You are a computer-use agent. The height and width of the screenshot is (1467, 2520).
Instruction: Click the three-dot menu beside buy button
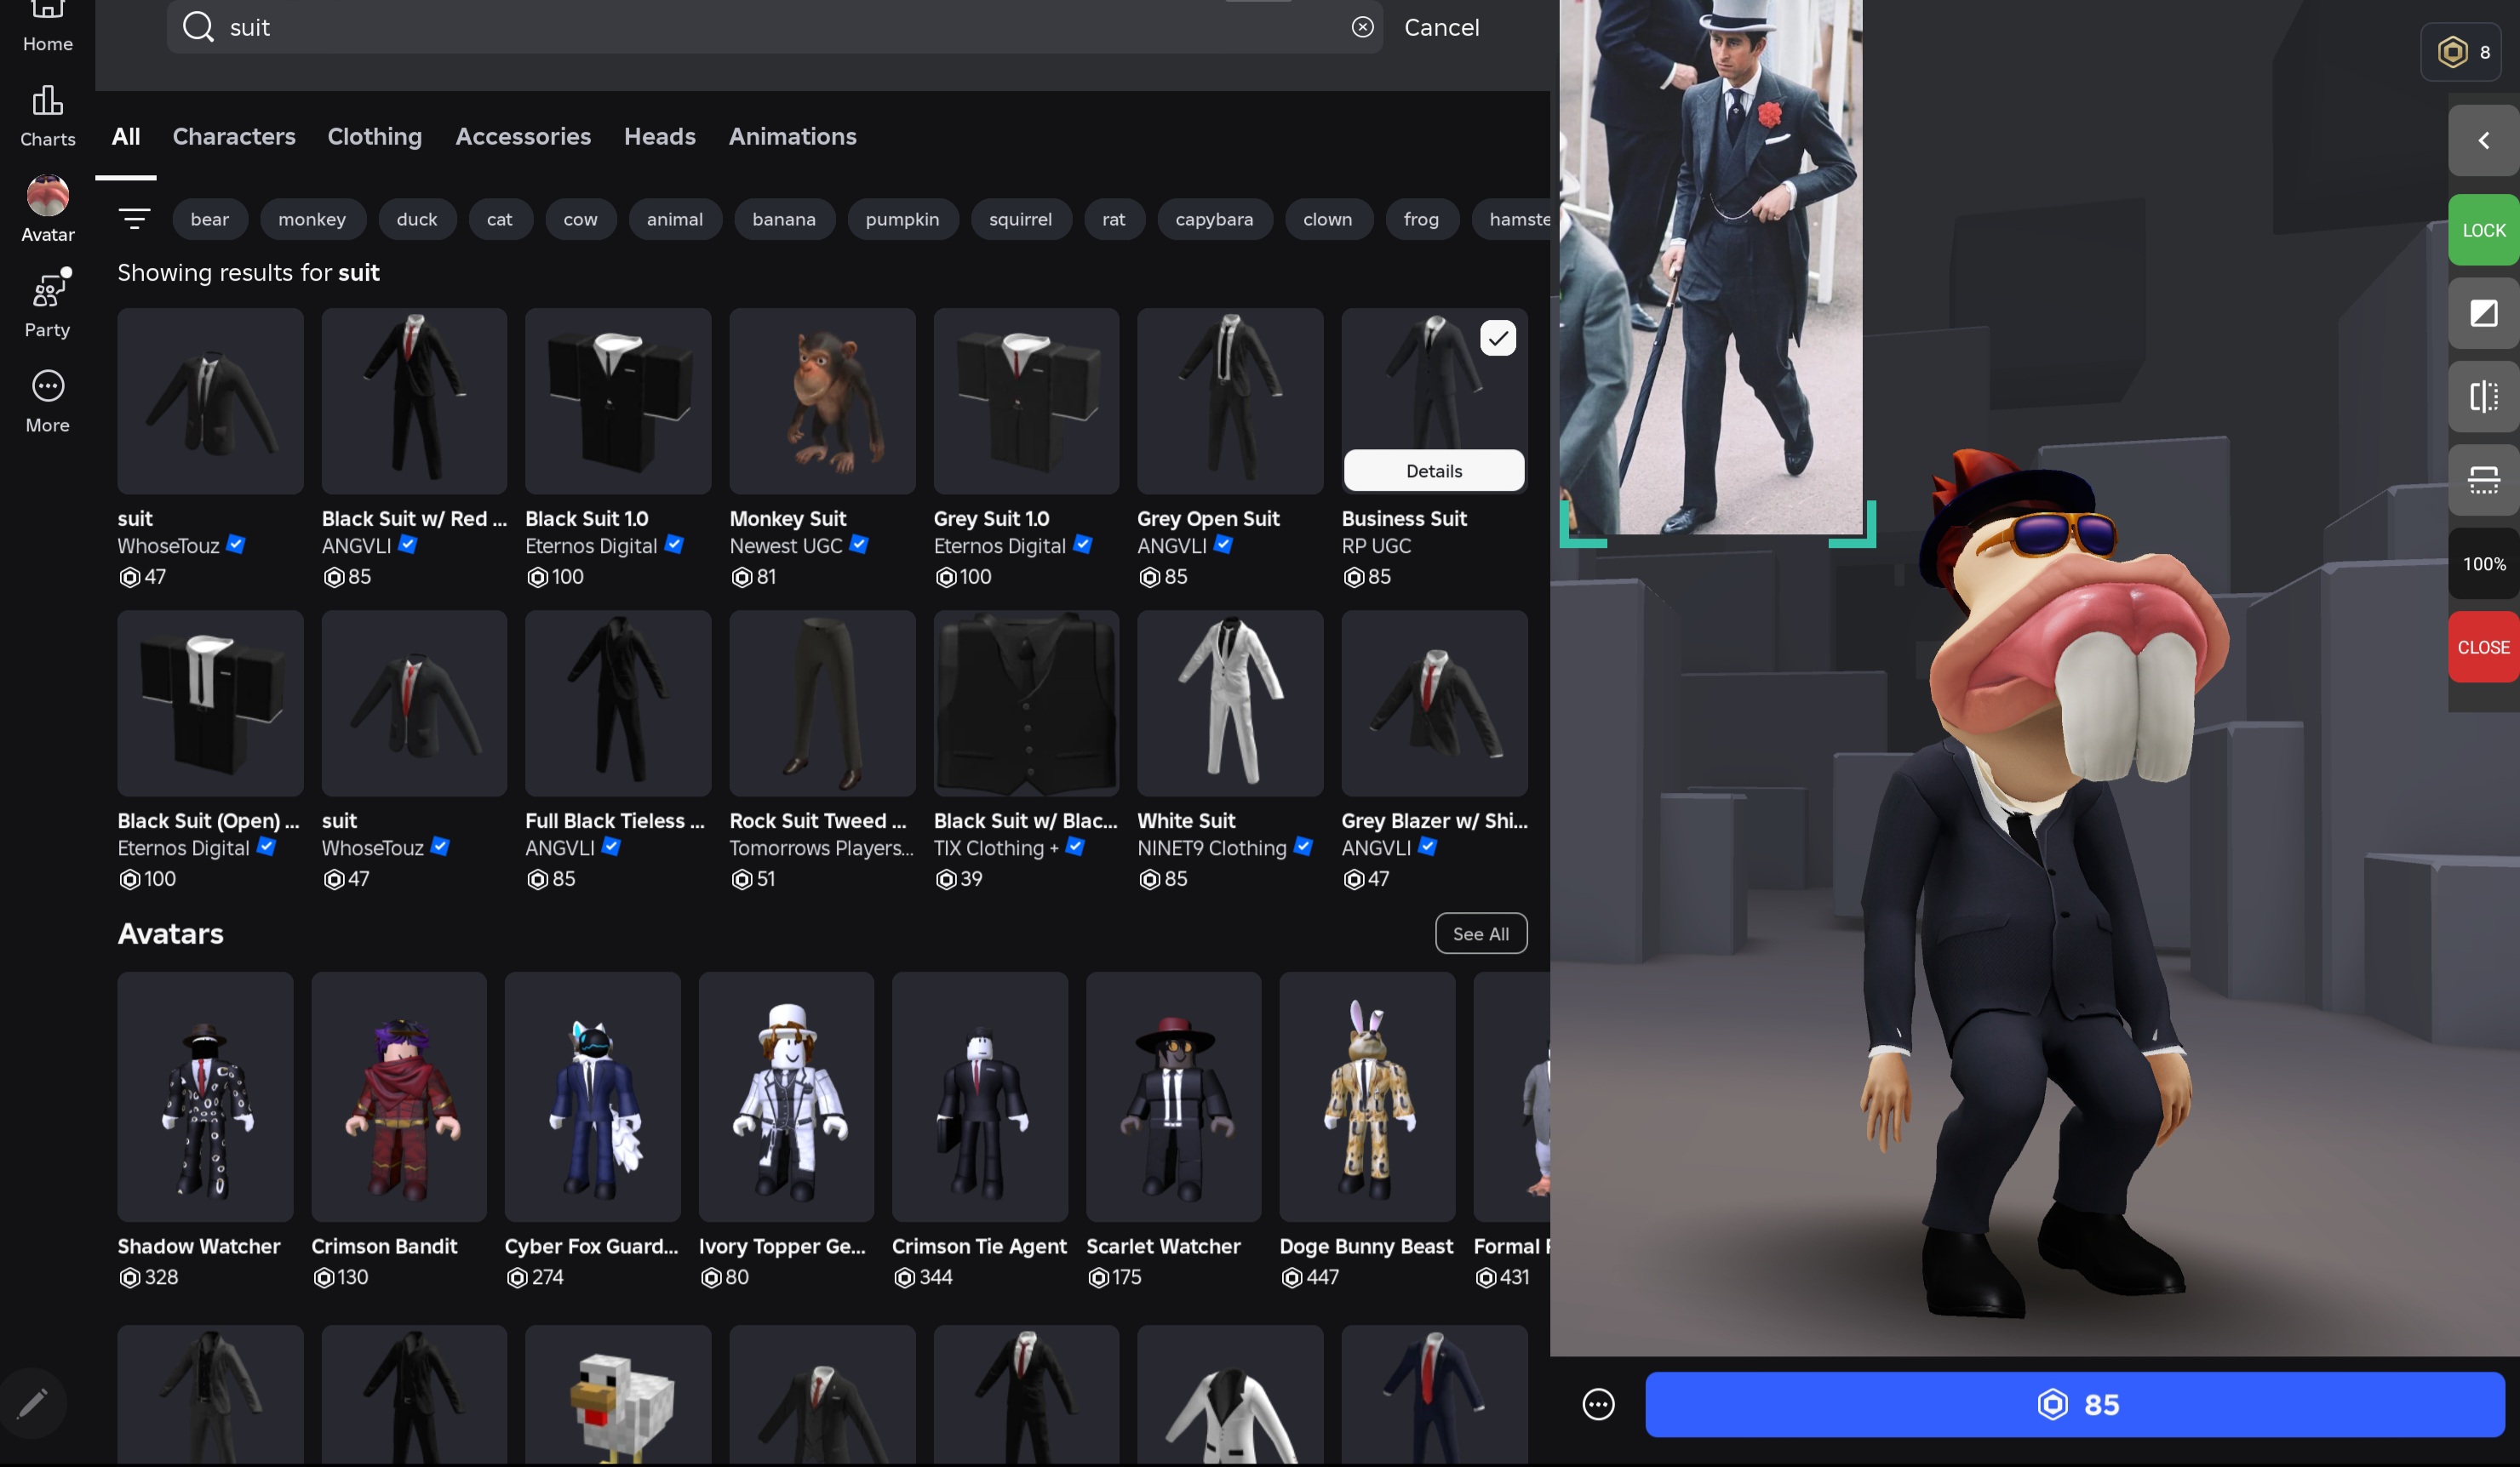(x=1598, y=1404)
